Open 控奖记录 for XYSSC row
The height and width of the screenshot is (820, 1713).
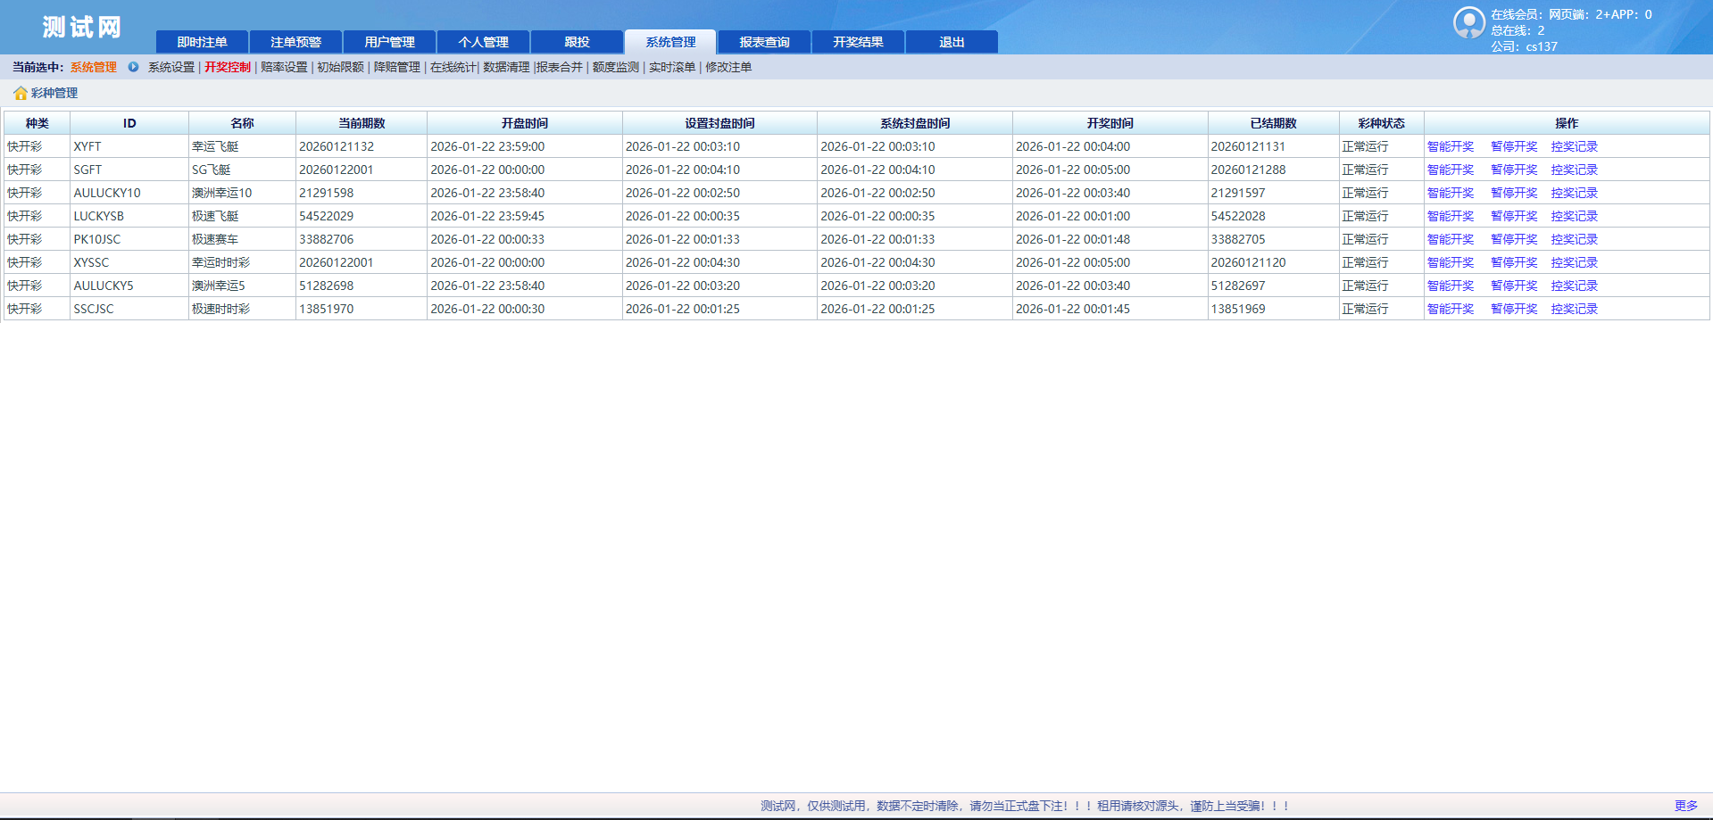1575,262
